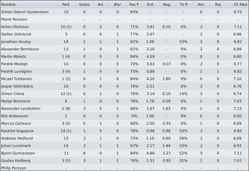Viewport: 249px width, 171px height.
Task: Select Alexander Landström in the list
Action: pos(124,108)
